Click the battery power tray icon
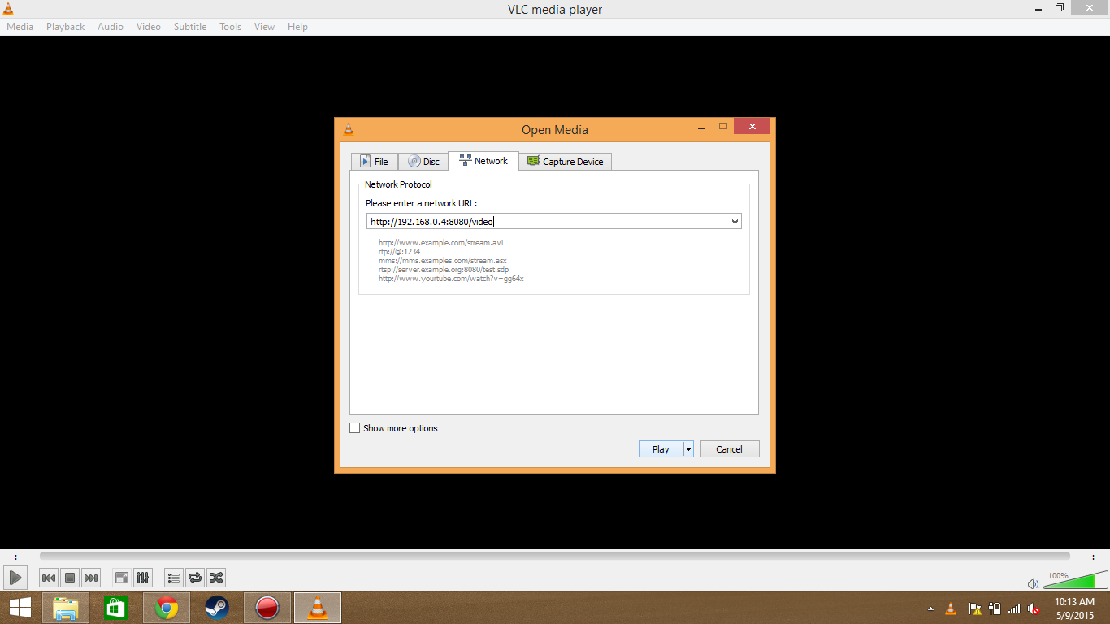Viewport: 1110px width, 624px height. pyautogui.click(x=995, y=609)
